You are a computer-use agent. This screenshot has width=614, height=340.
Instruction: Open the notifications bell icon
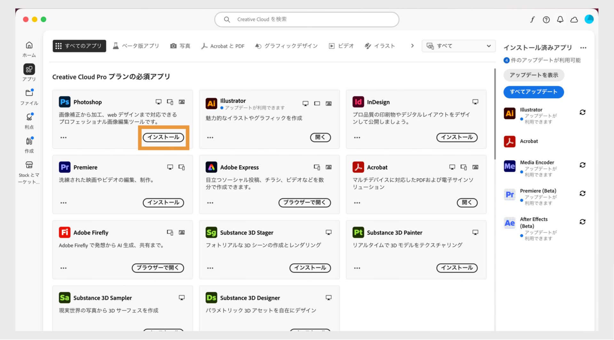[560, 20]
